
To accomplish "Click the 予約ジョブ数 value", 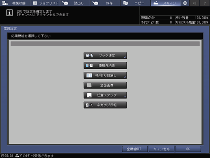I will pos(171,22).
